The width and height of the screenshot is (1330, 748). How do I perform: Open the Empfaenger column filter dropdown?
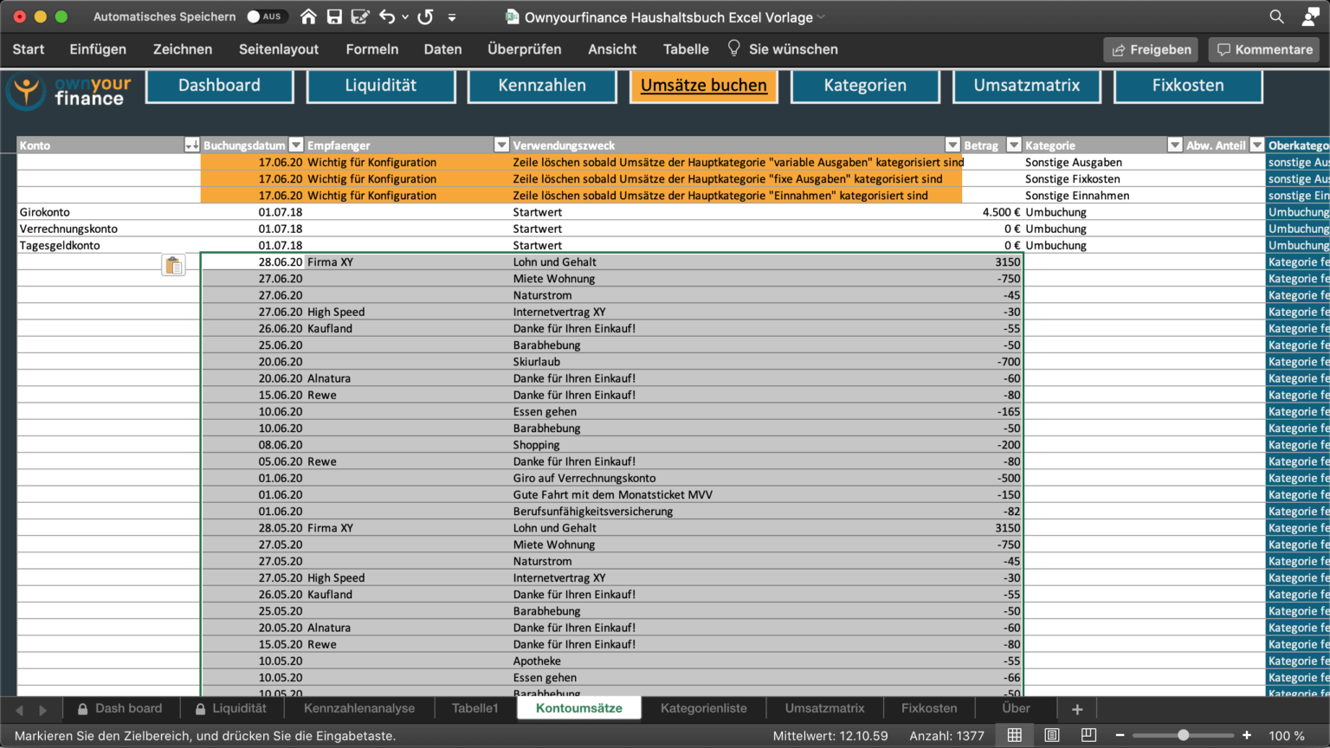coord(501,145)
